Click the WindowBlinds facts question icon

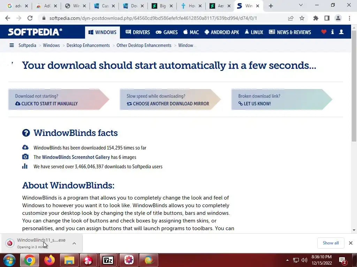[x=26, y=133]
